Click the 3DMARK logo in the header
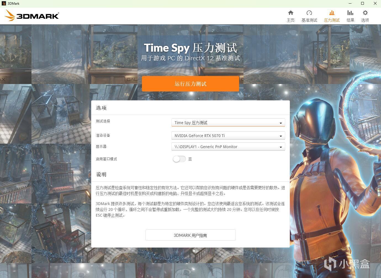Viewport: 381px width, 278px height. pos(32,16)
